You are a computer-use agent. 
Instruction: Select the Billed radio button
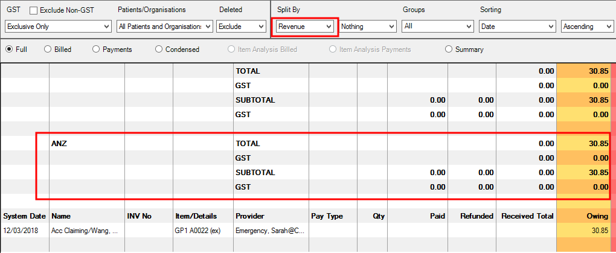pos(48,50)
